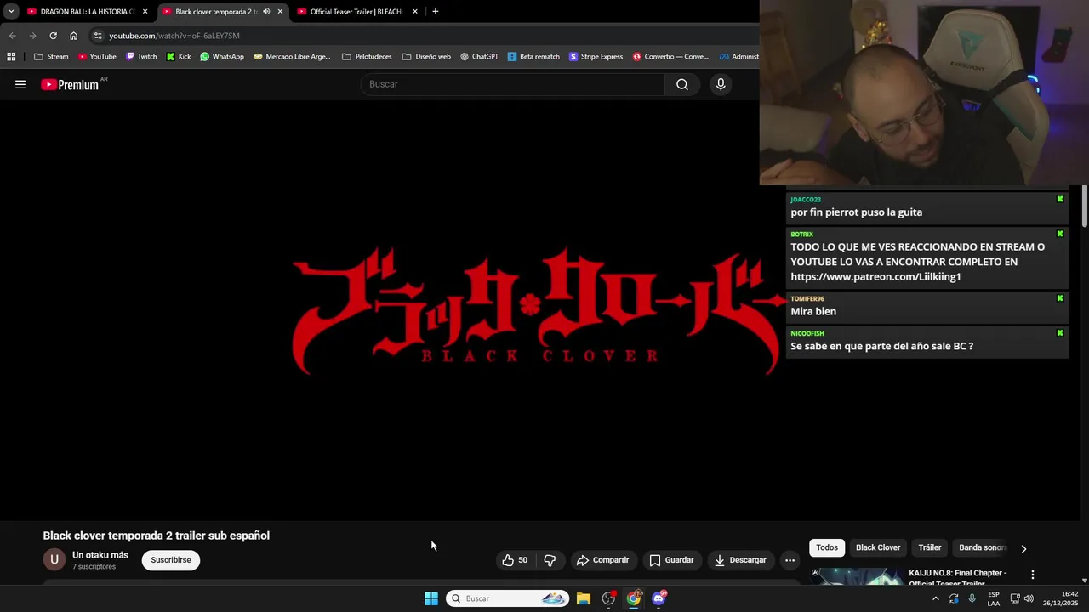Close the Bleach teaser trailer tab

point(415,12)
